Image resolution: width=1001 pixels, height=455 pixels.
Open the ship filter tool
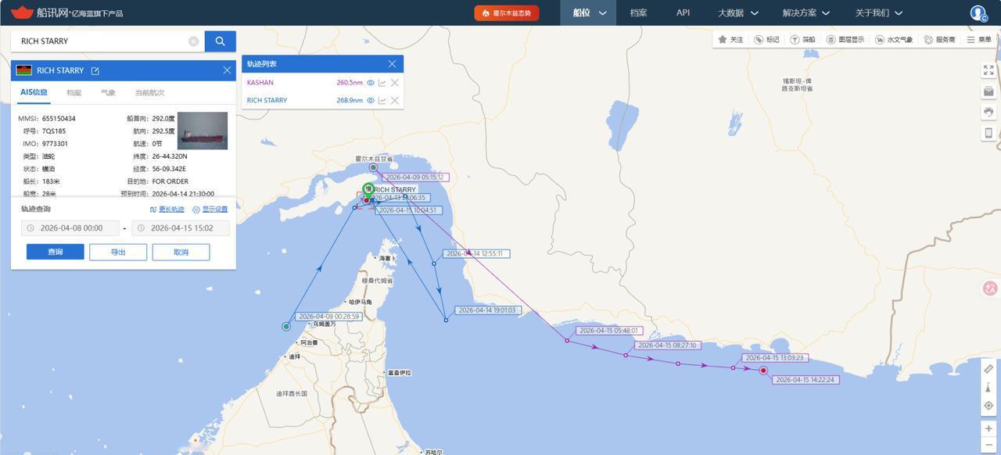tap(802, 39)
